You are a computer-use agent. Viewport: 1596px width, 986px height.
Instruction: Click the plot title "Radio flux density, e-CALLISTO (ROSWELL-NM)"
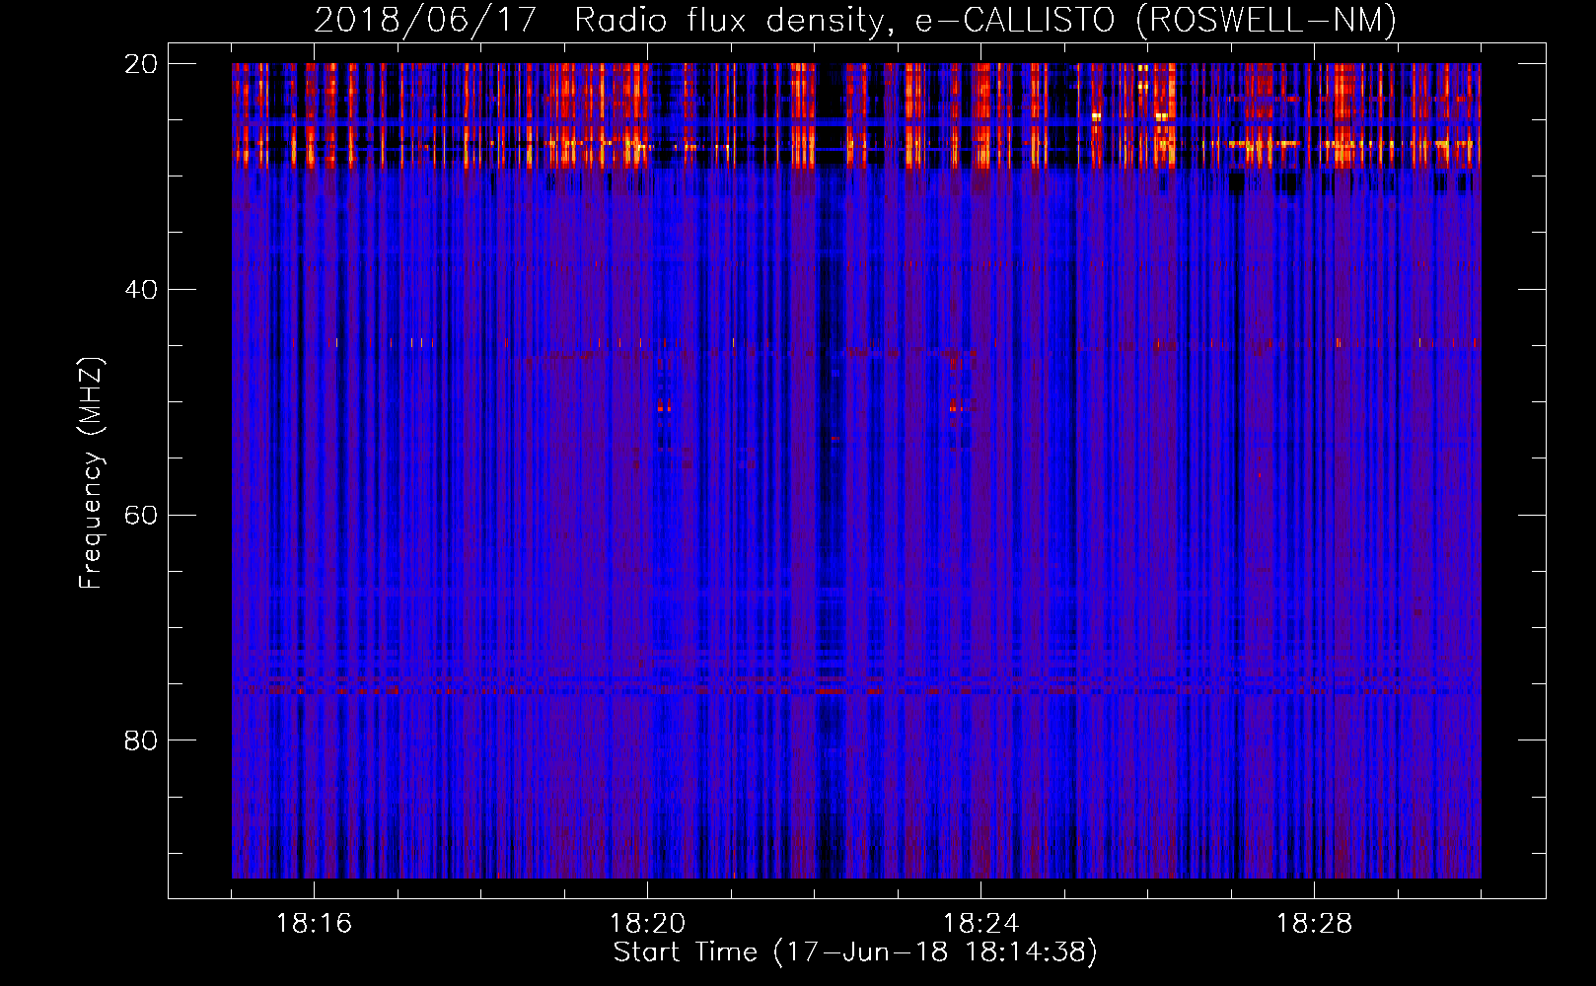(985, 20)
